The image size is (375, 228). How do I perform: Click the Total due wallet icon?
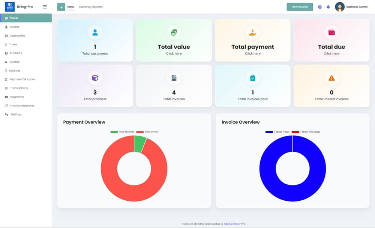click(331, 33)
